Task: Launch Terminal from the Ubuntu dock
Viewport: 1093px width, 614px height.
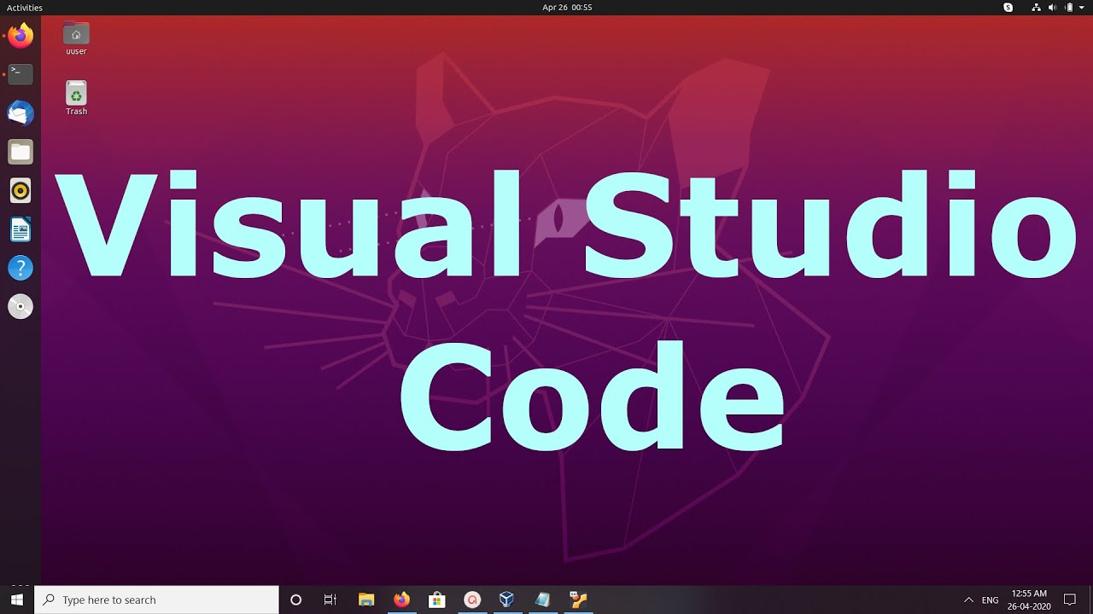Action: (20, 74)
